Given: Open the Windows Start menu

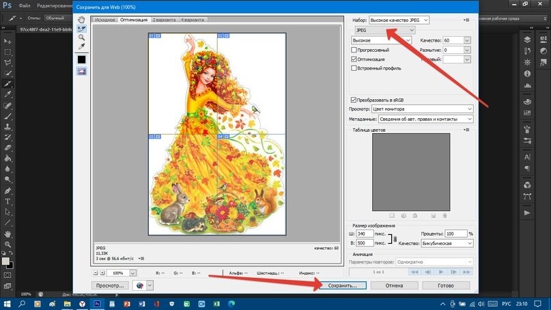Looking at the screenshot, I should [7, 304].
